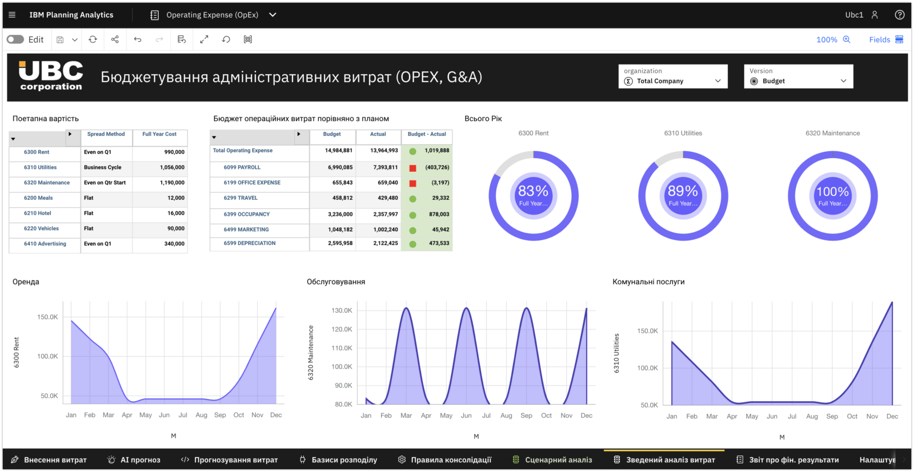The image size is (914, 472).
Task: Toggle the Edit mode switch
Action: 15,39
